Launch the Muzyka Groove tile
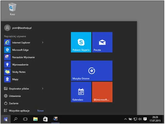The height and width of the screenshot is (124, 165). (x=92, y=71)
